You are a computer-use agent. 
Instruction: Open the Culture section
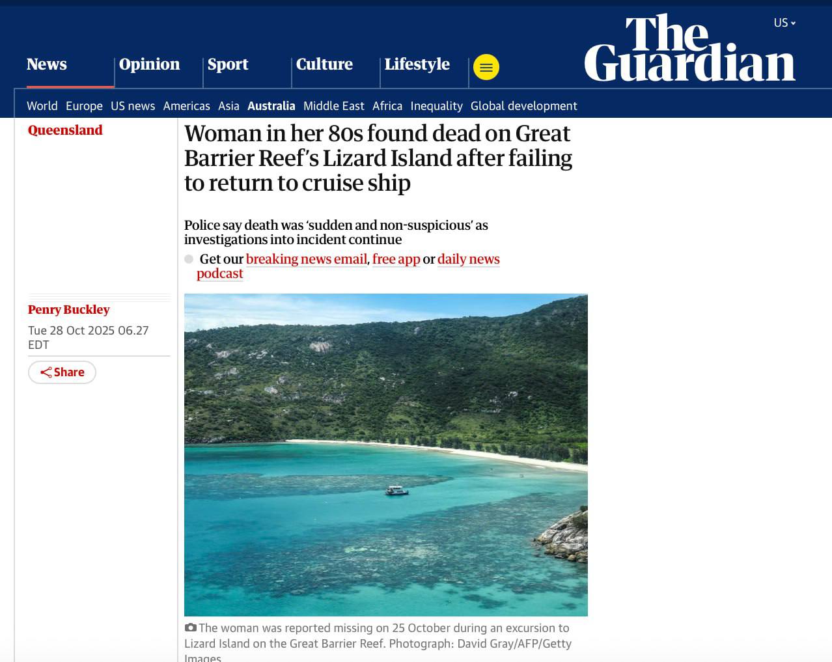[x=324, y=64]
